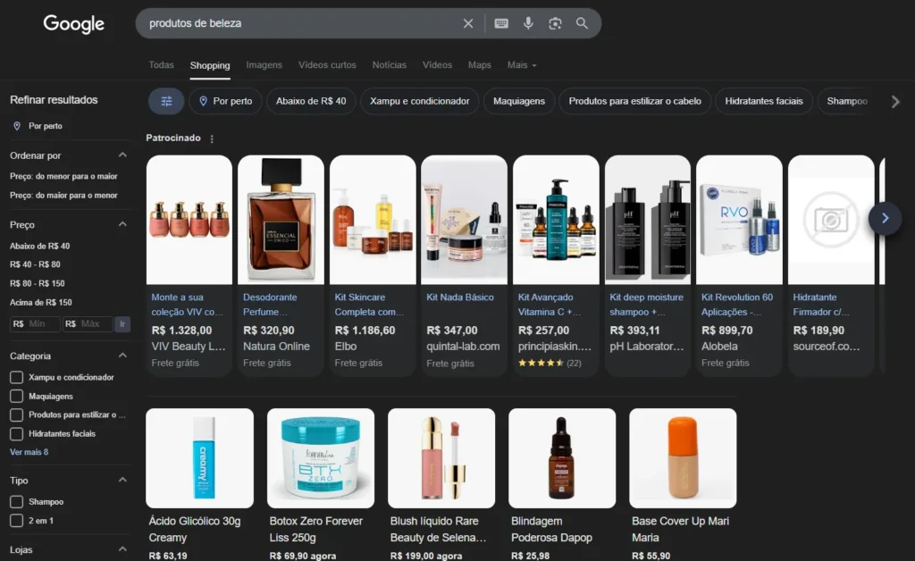Open the Essencial perfume product image

(x=281, y=220)
